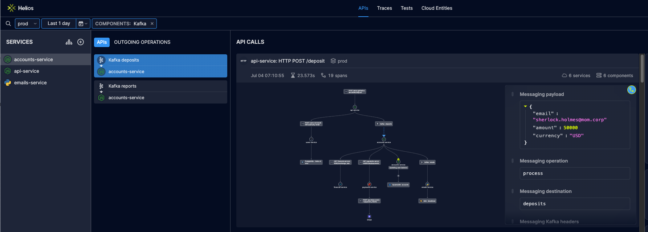
Task: Click the spans count icon
Action: coord(323,75)
